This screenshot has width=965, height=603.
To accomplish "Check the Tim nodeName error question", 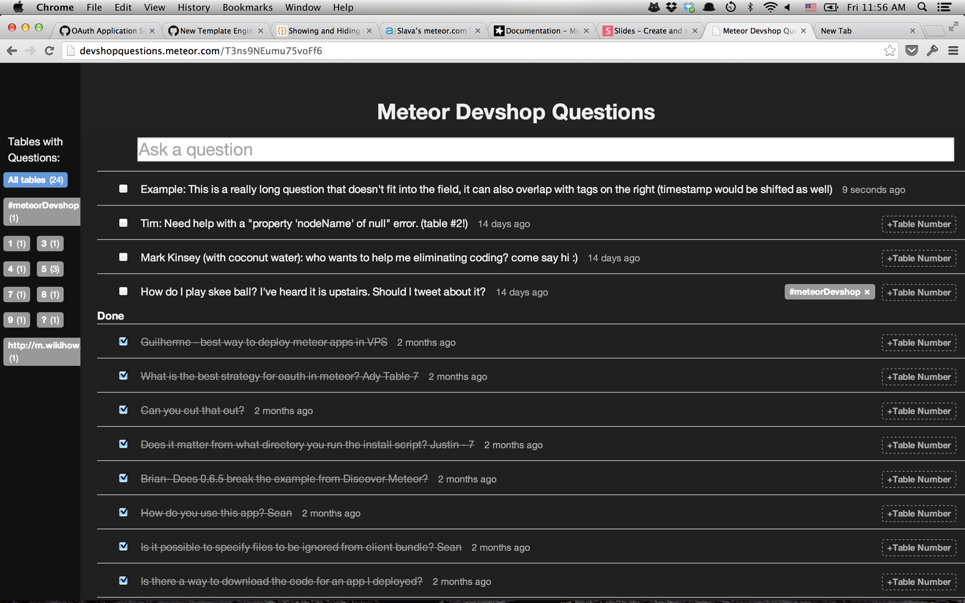I will point(123,223).
